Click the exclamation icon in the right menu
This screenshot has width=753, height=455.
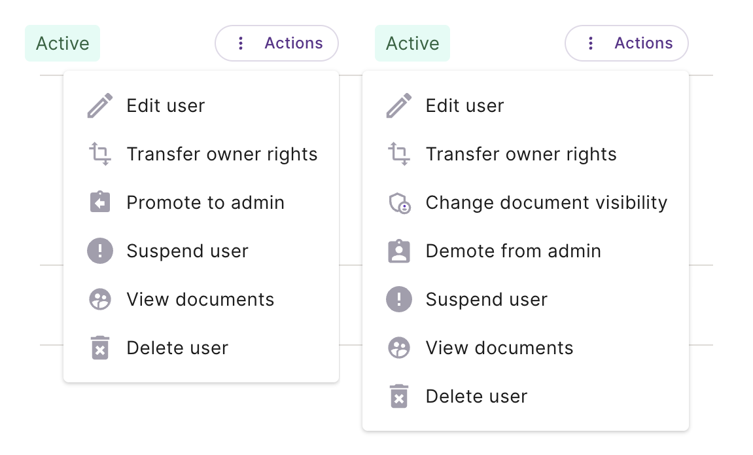coord(399,299)
